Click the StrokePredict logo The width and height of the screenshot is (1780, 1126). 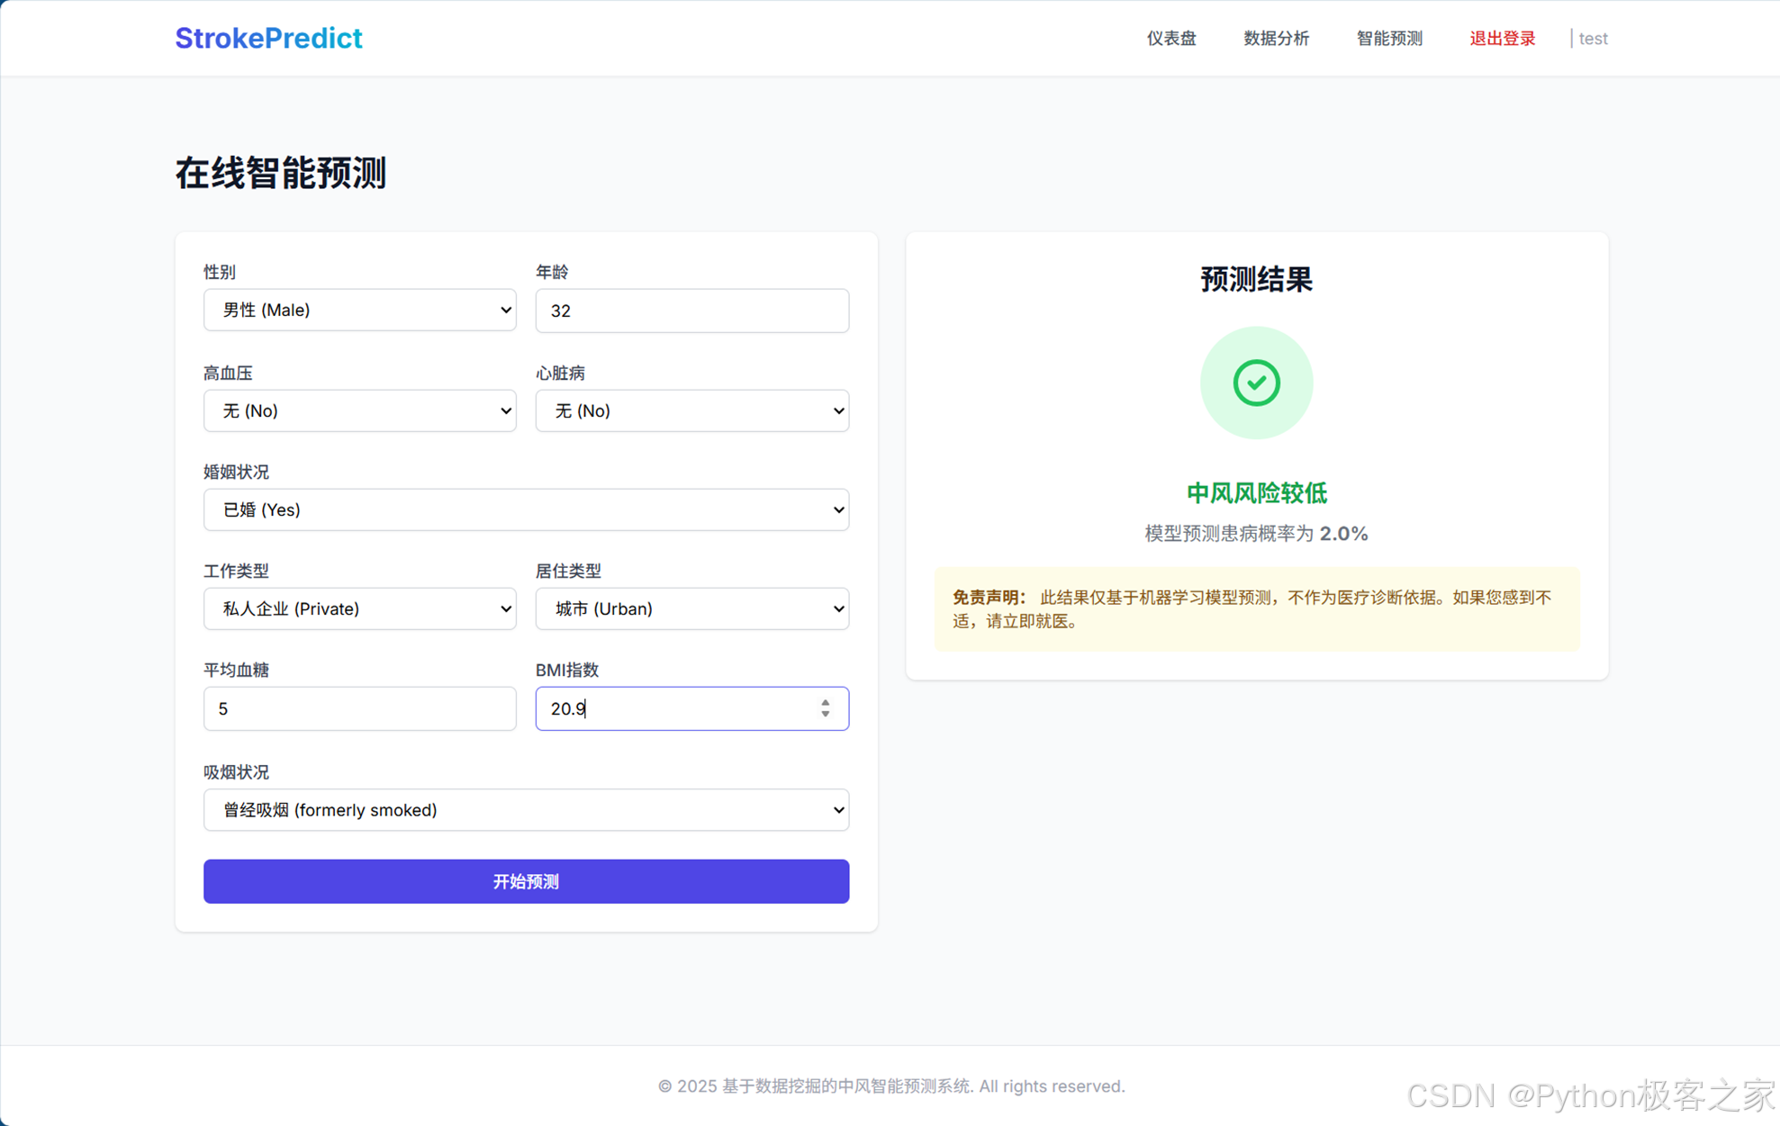[x=268, y=38]
